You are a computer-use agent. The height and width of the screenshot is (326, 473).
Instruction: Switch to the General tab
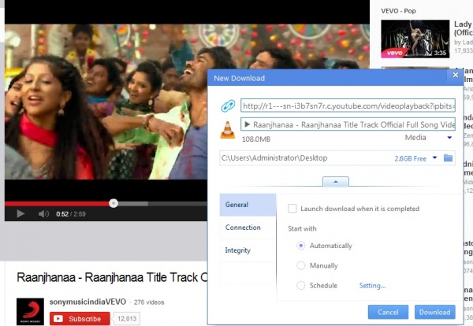click(x=248, y=205)
